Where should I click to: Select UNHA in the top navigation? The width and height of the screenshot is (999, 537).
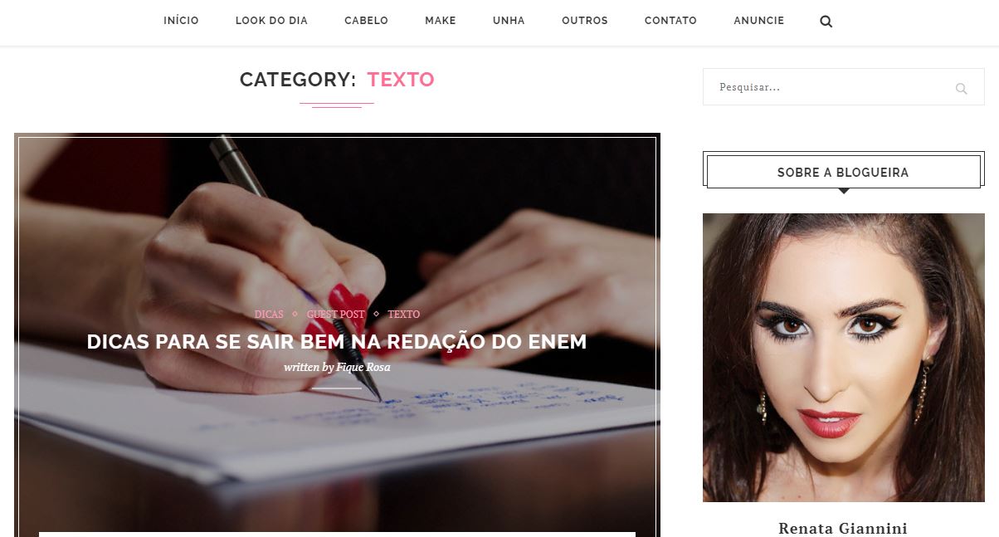pyautogui.click(x=509, y=21)
